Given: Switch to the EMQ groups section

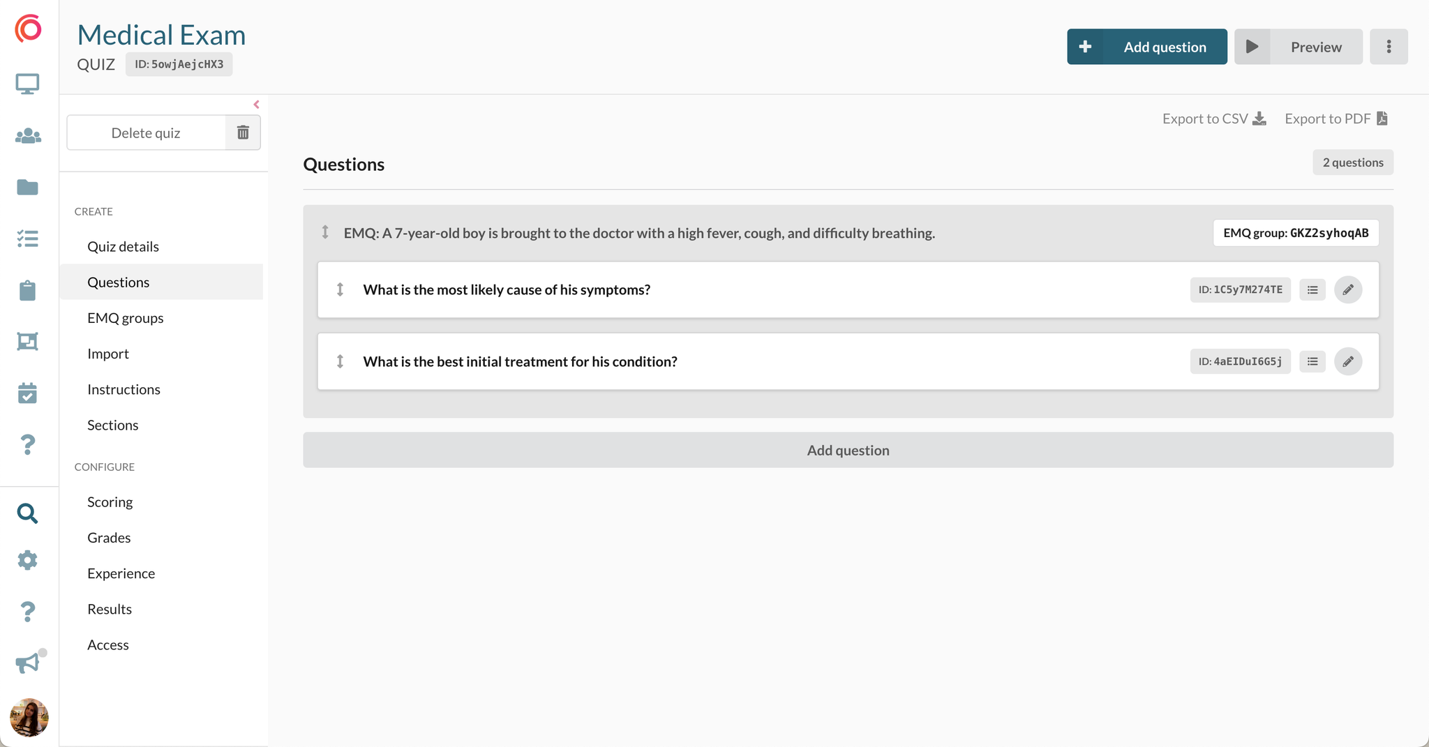Looking at the screenshot, I should pyautogui.click(x=126, y=317).
